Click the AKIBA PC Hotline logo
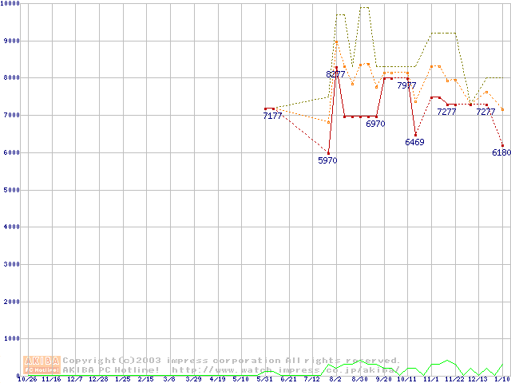The height and width of the screenshot is (383, 511). click(42, 365)
